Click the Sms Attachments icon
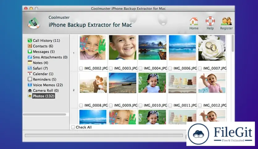Image resolution: width=258 pixels, height=149 pixels. click(x=30, y=57)
